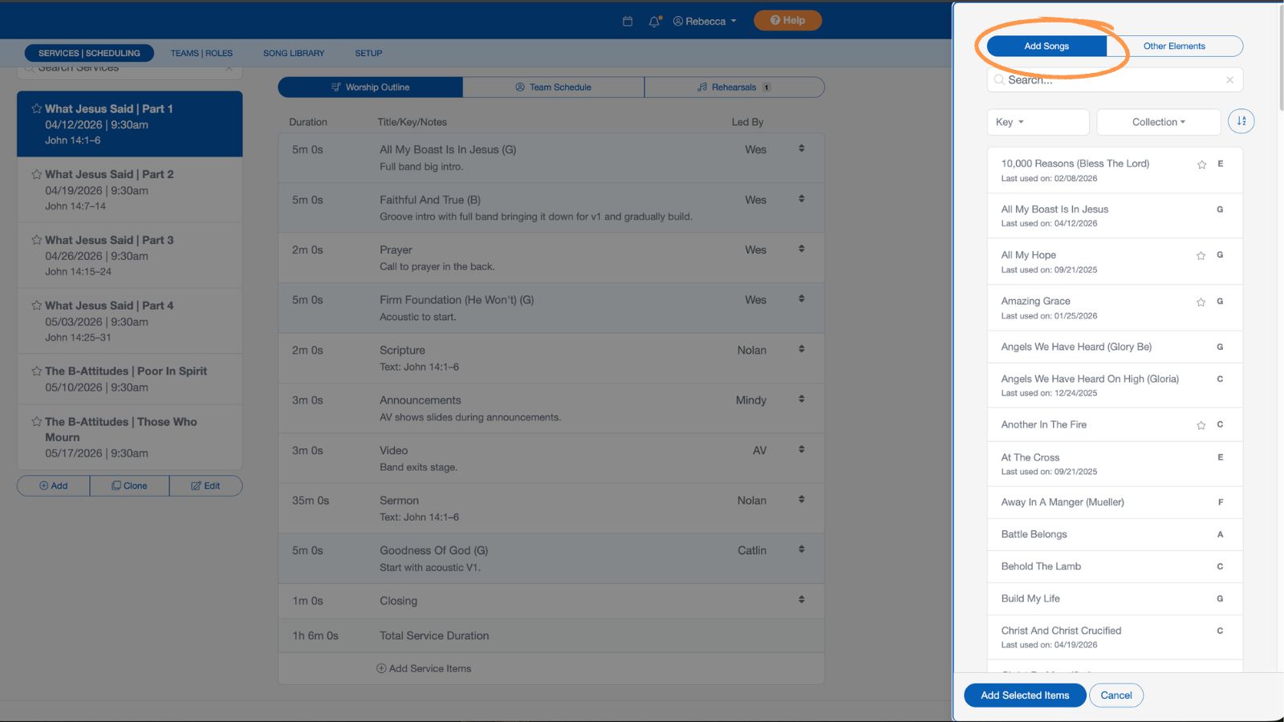Toggle star on What Jesus Said Part 2
Screen dimensions: 1284x722
point(36,174)
